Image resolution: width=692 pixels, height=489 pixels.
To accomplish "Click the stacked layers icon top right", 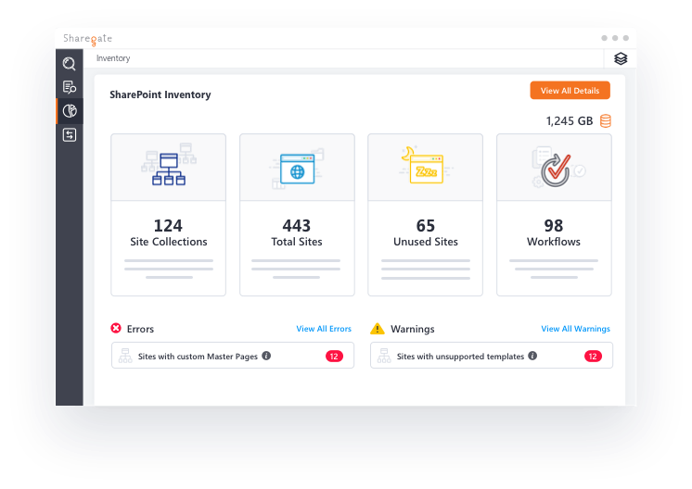I will (621, 58).
